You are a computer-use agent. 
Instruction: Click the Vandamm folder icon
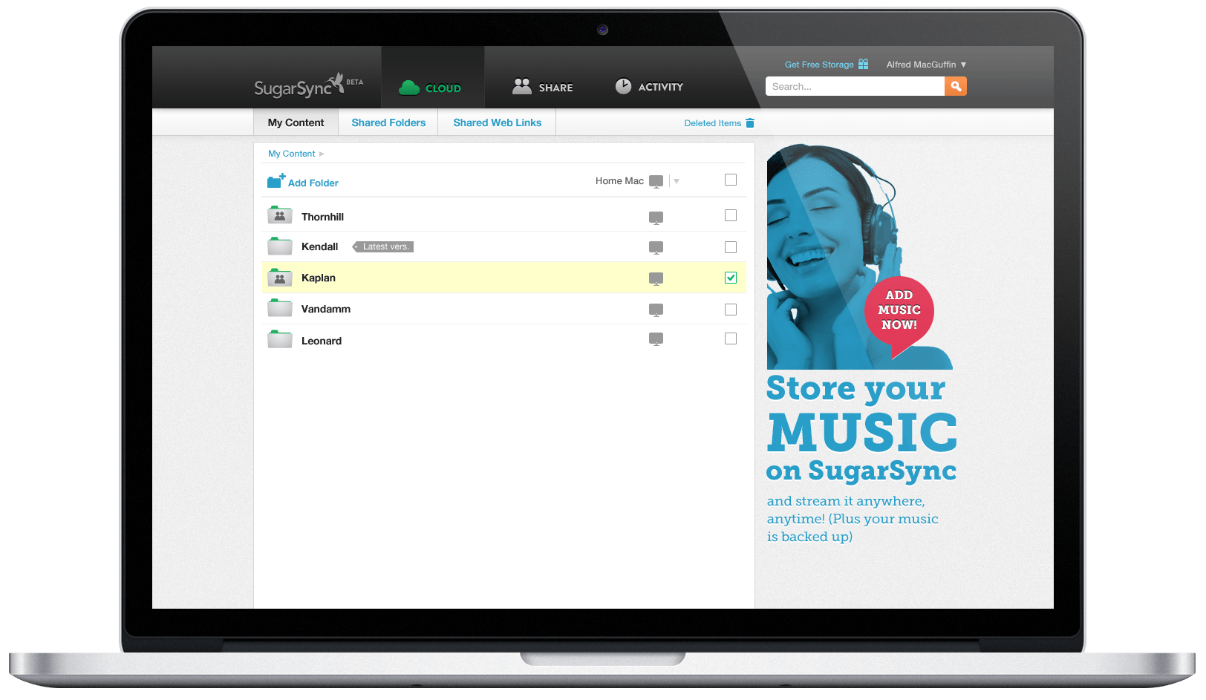[x=279, y=308]
